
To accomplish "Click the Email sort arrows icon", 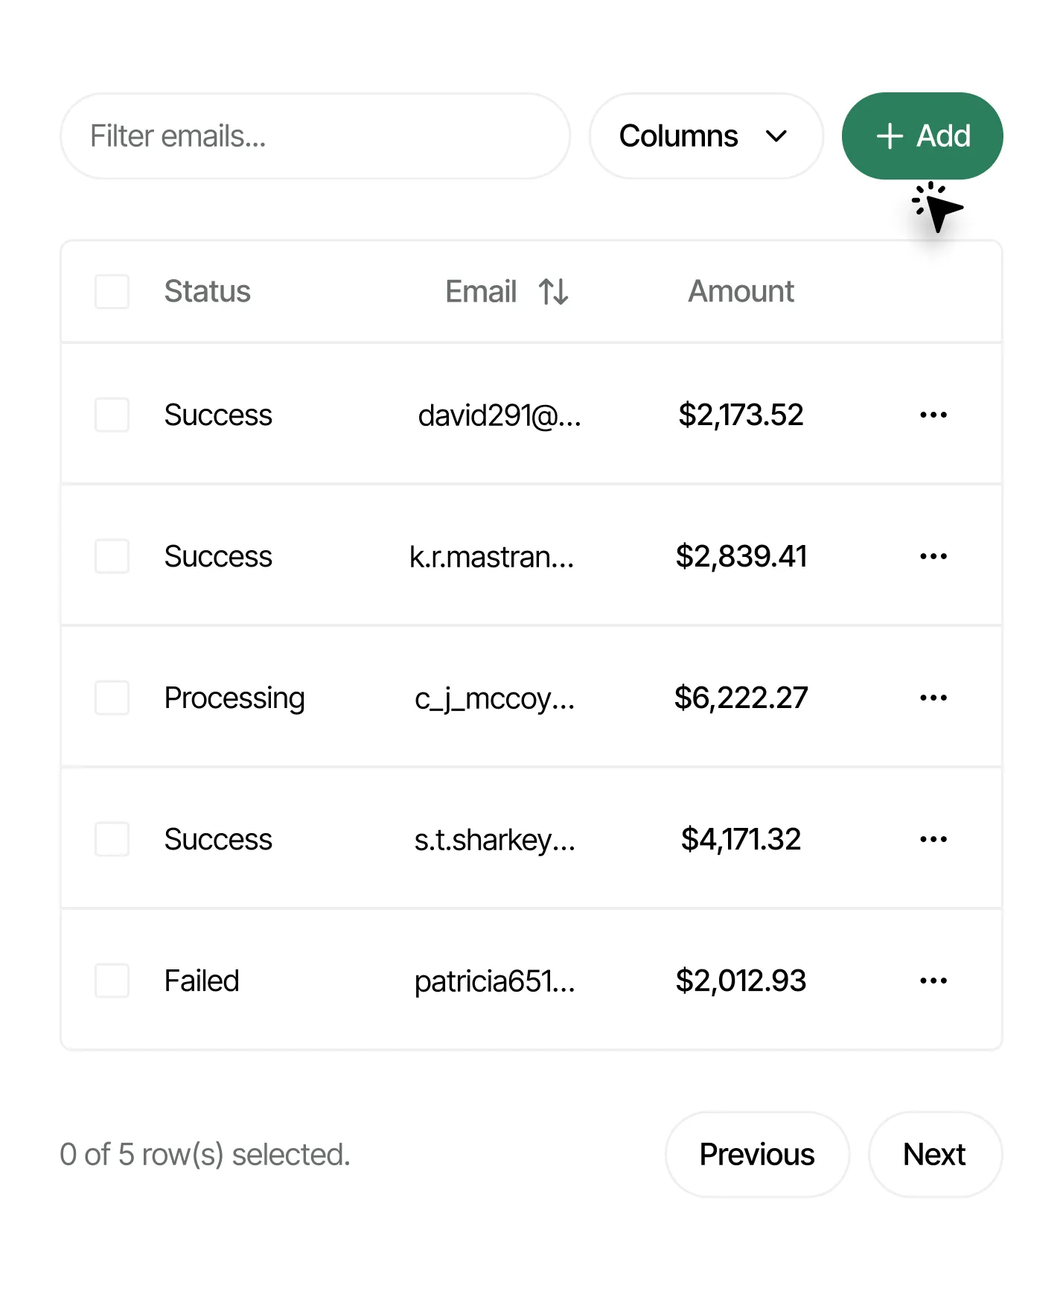I will [x=554, y=292].
